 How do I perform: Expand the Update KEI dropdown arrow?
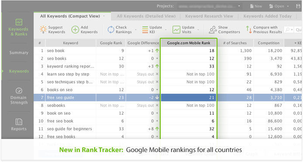(x=166, y=30)
